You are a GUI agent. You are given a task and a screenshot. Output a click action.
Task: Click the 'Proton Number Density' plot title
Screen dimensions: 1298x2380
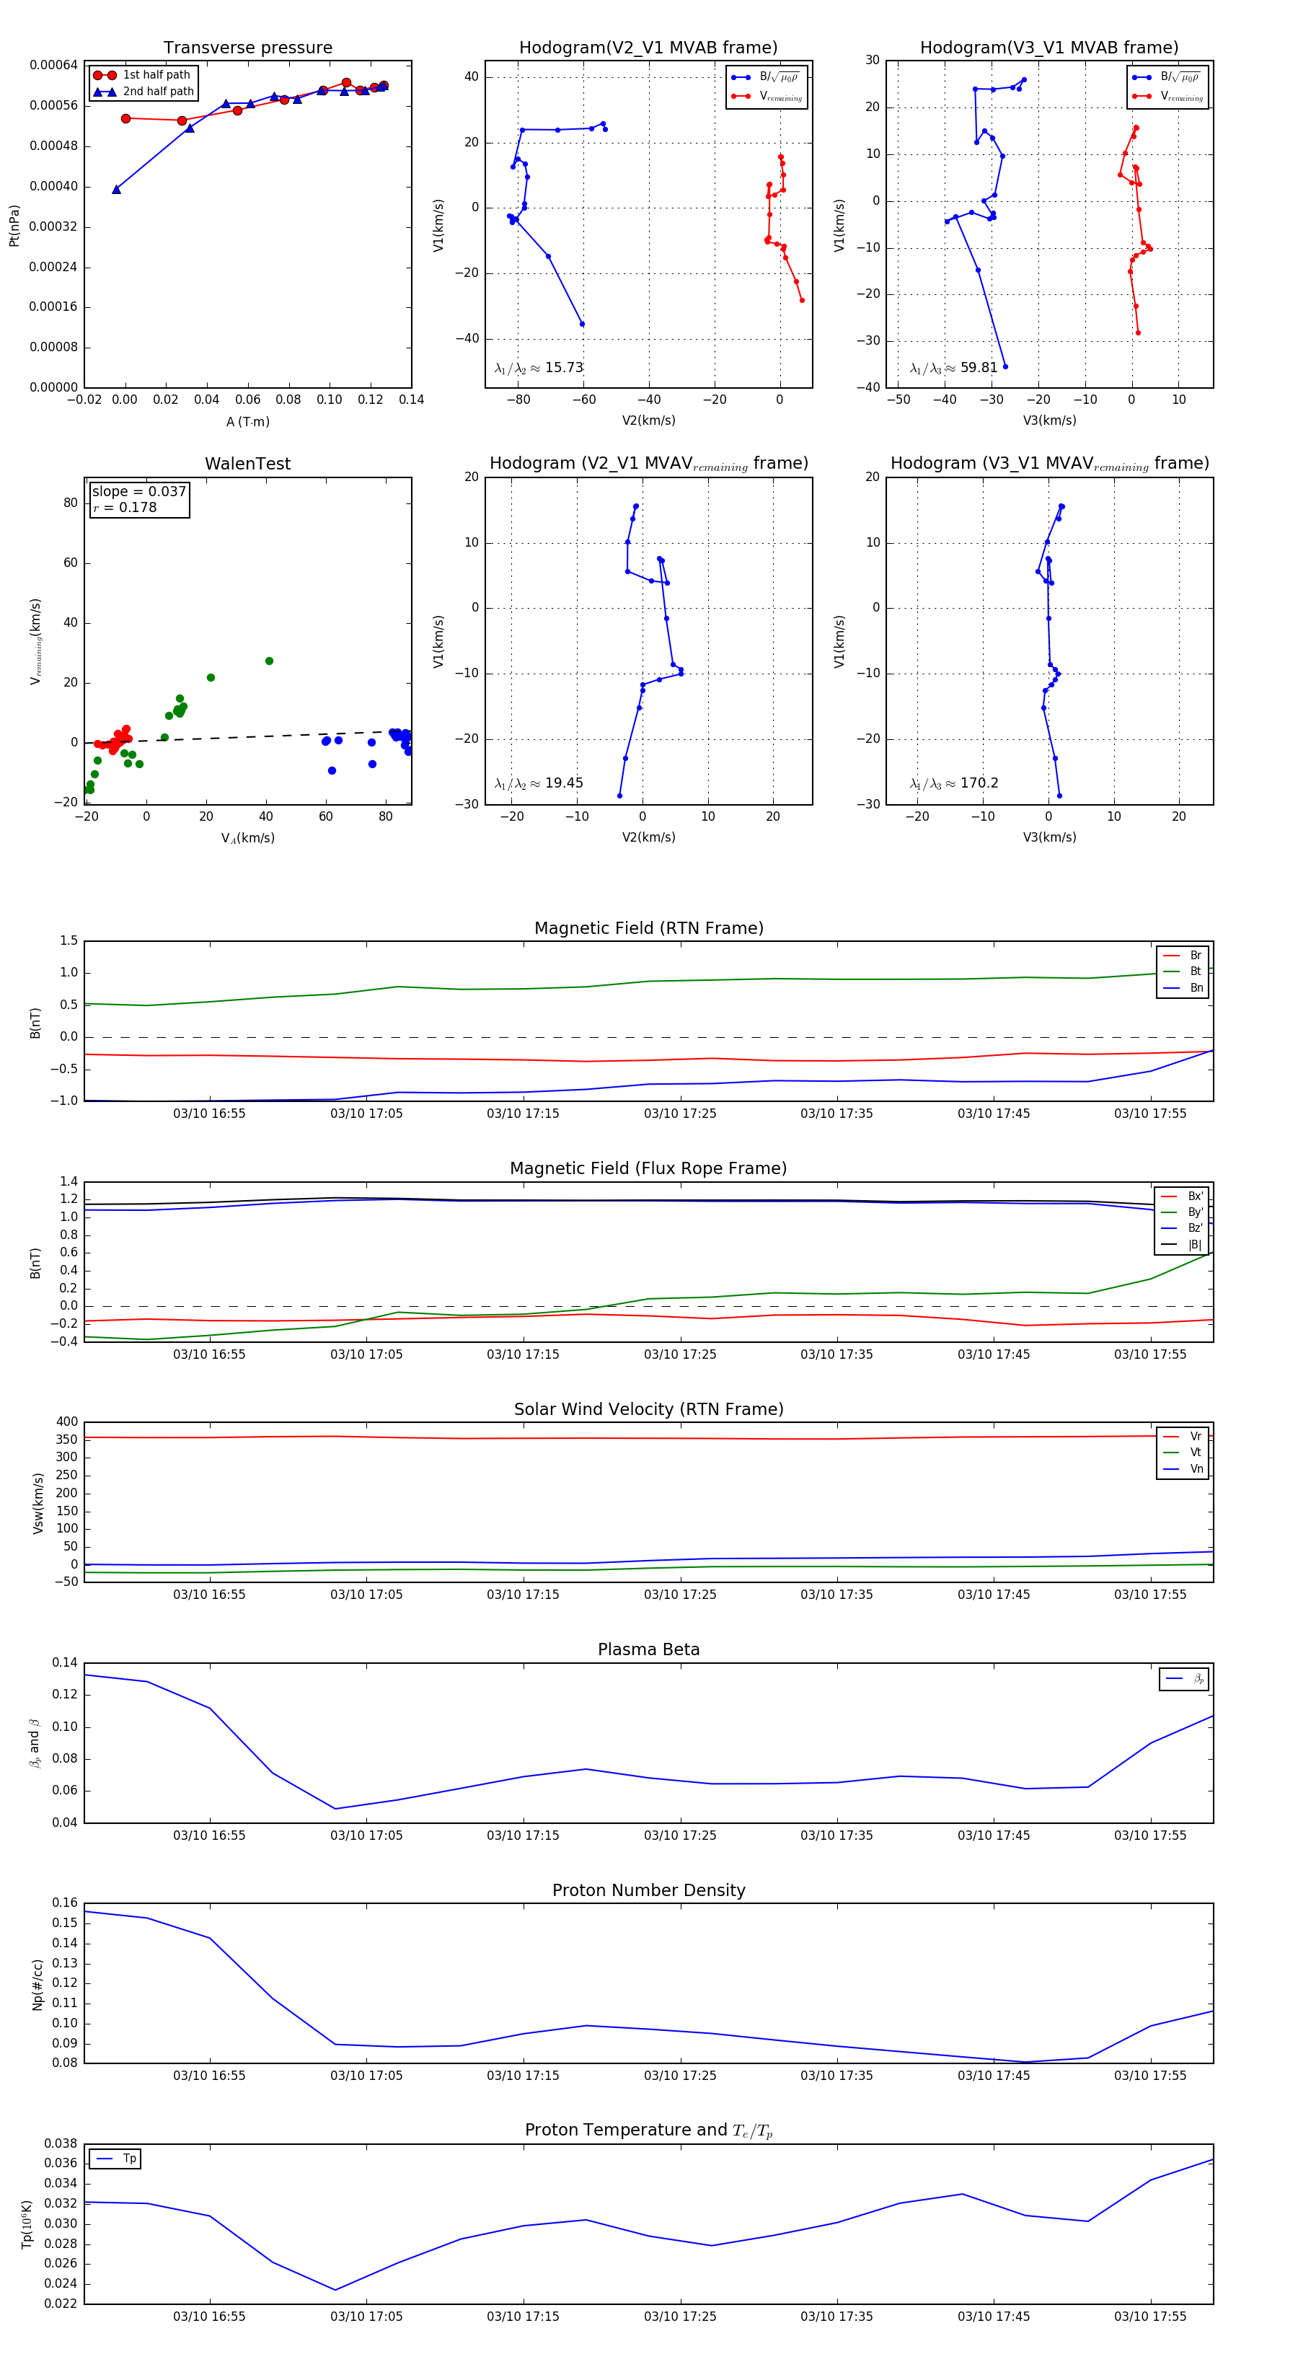[x=648, y=1890]
